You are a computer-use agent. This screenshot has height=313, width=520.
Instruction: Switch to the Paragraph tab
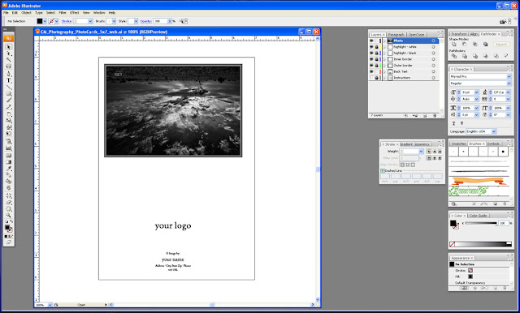point(396,34)
